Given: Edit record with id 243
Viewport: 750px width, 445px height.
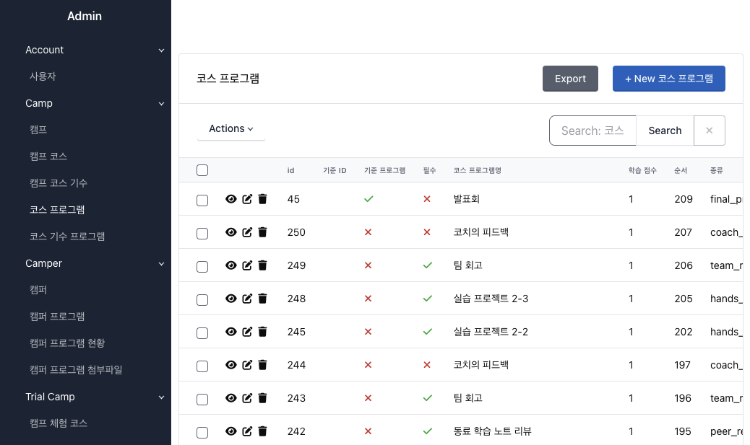Looking at the screenshot, I should (247, 398).
